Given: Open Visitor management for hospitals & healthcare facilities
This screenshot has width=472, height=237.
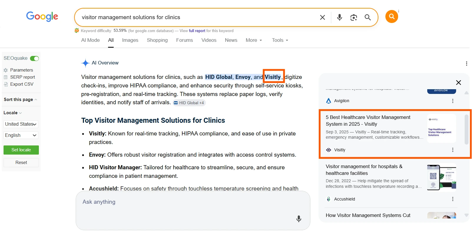Looking at the screenshot, I should [364, 170].
